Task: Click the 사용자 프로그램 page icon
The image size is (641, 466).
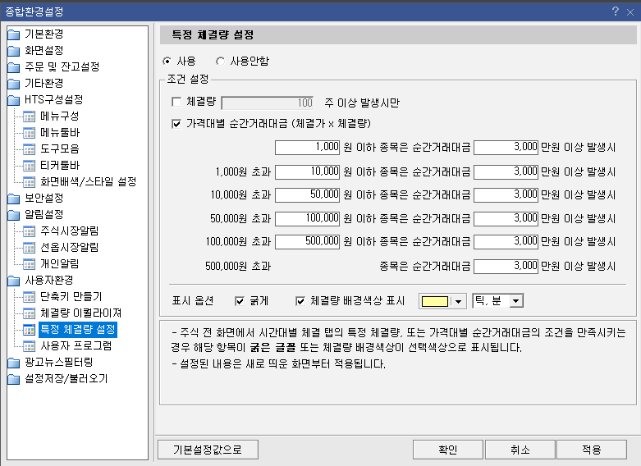Action: point(29,346)
